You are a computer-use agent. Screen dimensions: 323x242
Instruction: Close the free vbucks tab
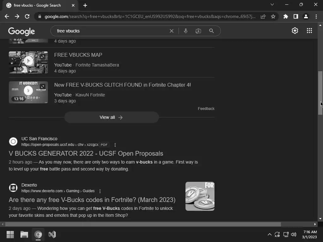tap(73, 5)
